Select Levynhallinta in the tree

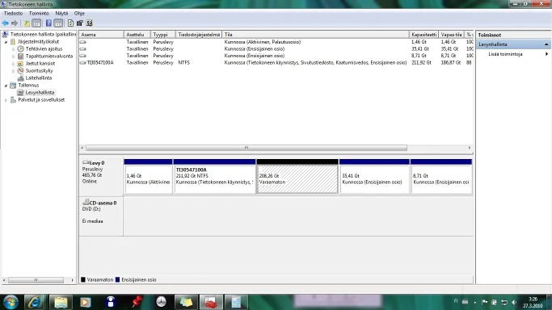point(40,93)
